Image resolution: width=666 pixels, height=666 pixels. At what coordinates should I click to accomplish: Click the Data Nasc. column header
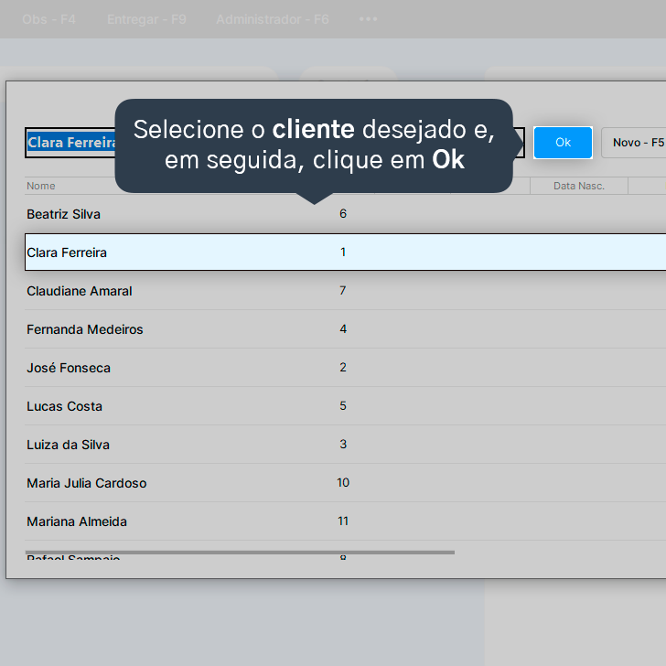(x=578, y=186)
